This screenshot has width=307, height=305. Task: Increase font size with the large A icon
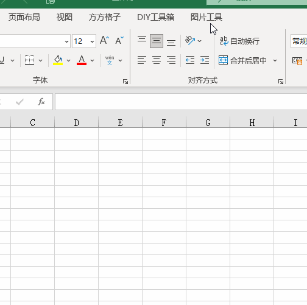click(105, 40)
